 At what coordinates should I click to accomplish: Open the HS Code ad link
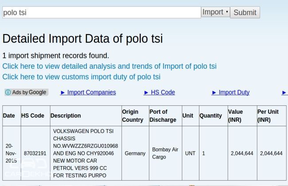click(159, 93)
